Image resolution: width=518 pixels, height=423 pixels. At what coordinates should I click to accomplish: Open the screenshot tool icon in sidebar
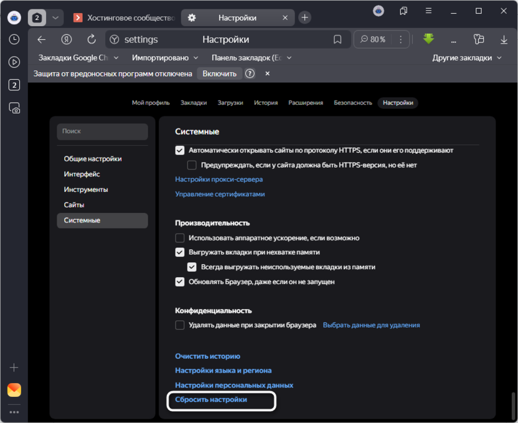(14, 107)
